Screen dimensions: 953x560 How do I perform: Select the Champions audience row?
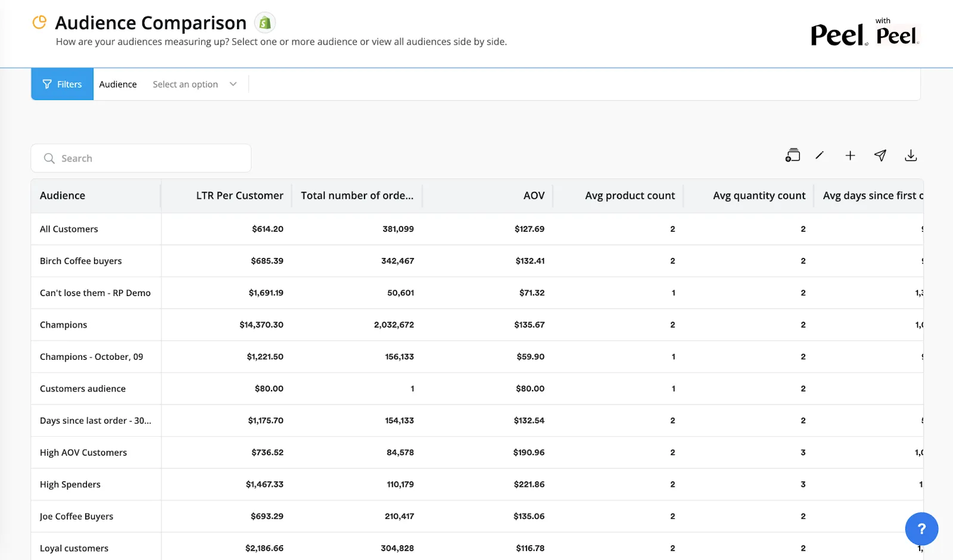click(476, 325)
